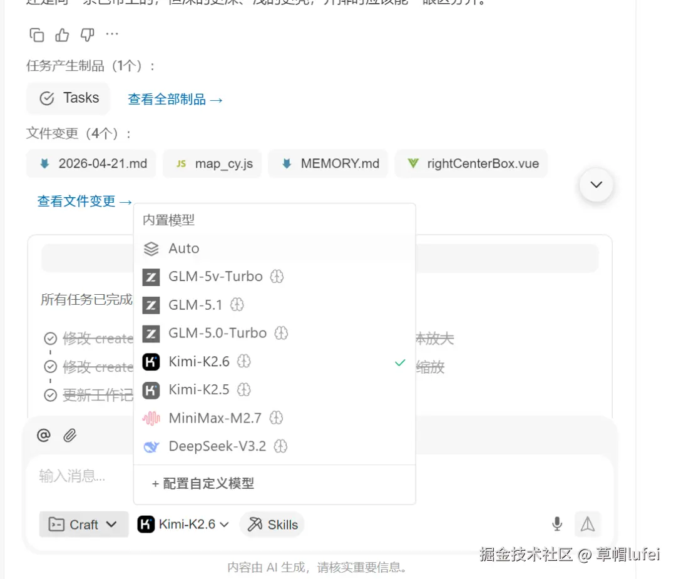Click the 文件变更（4个） heading text

click(79, 134)
